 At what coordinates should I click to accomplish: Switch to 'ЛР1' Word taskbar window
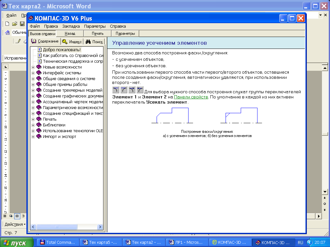(x=187, y=242)
